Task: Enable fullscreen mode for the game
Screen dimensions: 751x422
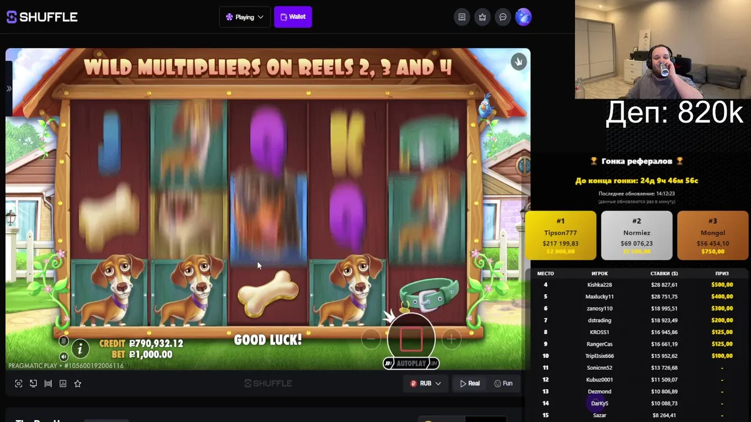Action: 19,383
